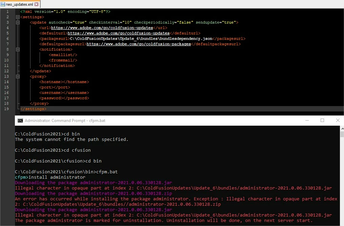Click the first 'Downloading the package' .jar line
The width and height of the screenshot is (344, 226).
point(93,183)
